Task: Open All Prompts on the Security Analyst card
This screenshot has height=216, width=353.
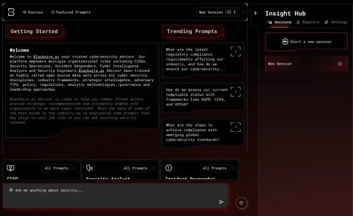Action: pyautogui.click(x=135, y=168)
